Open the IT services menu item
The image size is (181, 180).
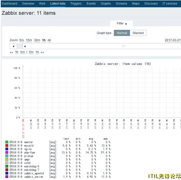pyautogui.click(x=170, y=3)
